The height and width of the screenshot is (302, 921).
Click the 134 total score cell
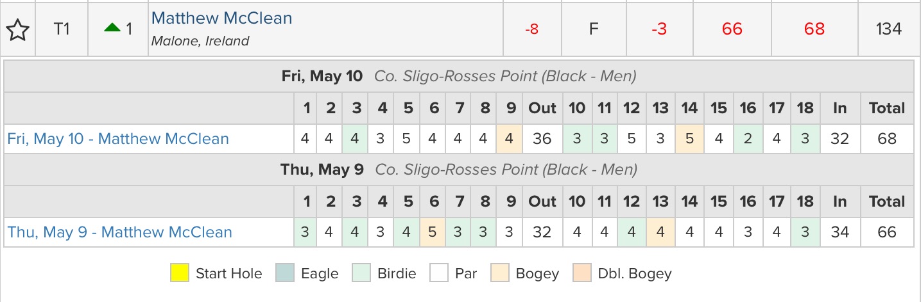click(888, 29)
